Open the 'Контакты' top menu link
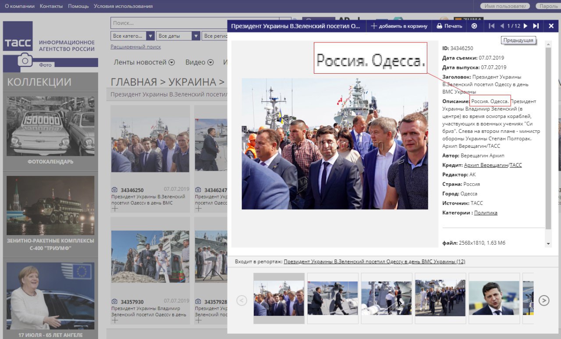The height and width of the screenshot is (339, 561). coord(51,6)
